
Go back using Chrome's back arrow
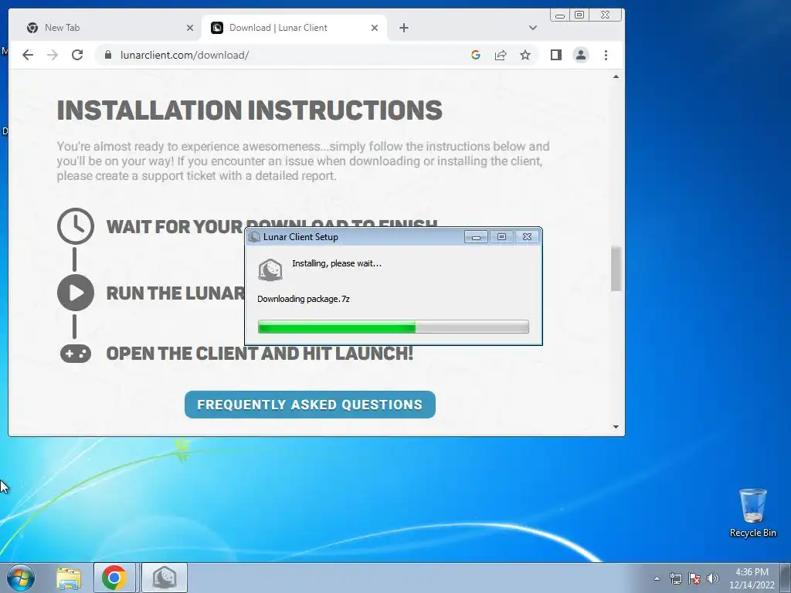tap(28, 55)
